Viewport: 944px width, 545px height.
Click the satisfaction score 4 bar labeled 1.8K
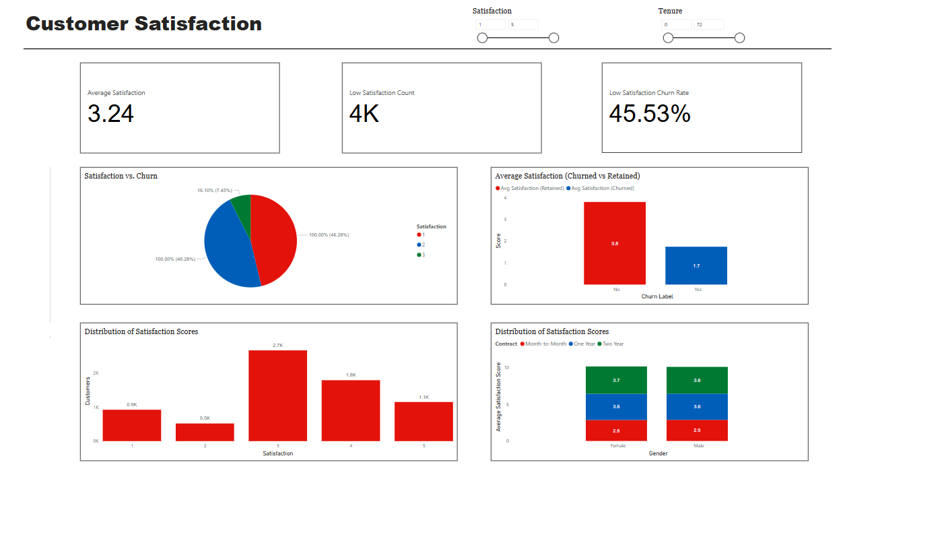pos(351,411)
